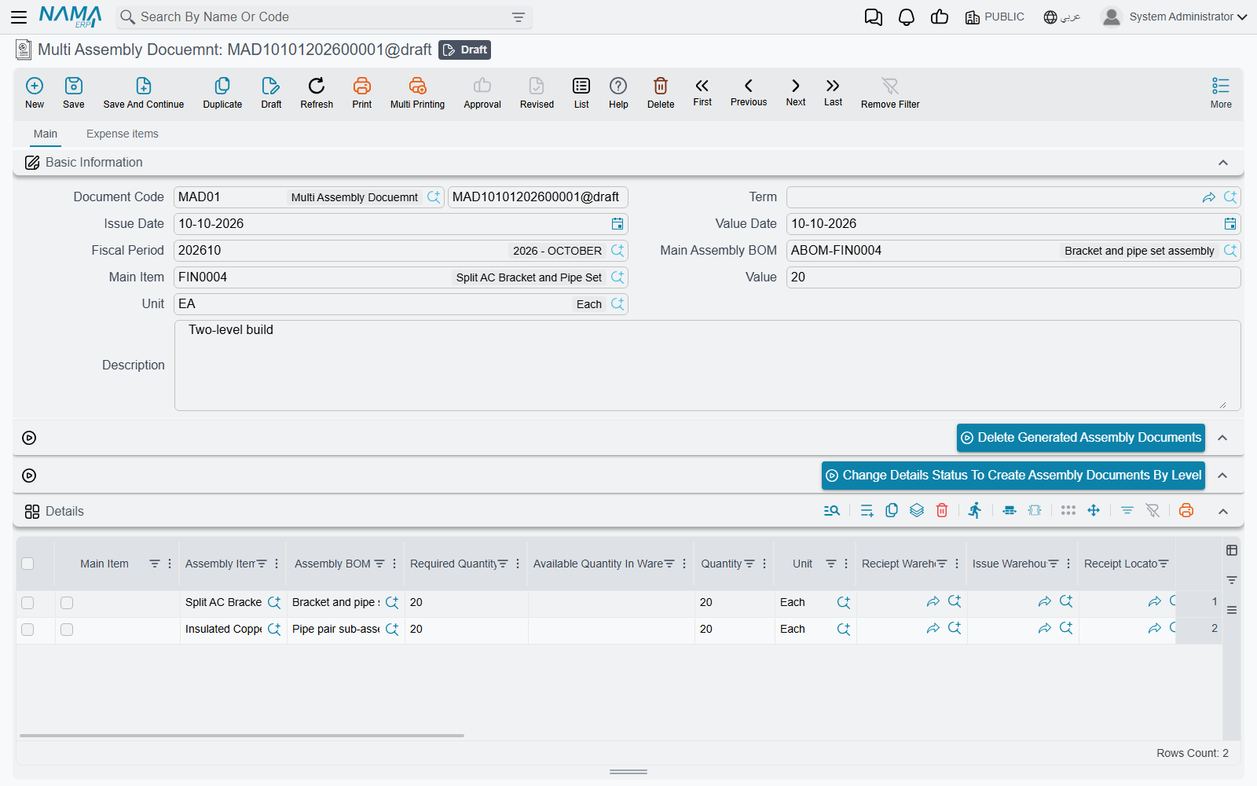Collapse the Details section
Image resolution: width=1257 pixels, height=786 pixels.
click(1223, 512)
